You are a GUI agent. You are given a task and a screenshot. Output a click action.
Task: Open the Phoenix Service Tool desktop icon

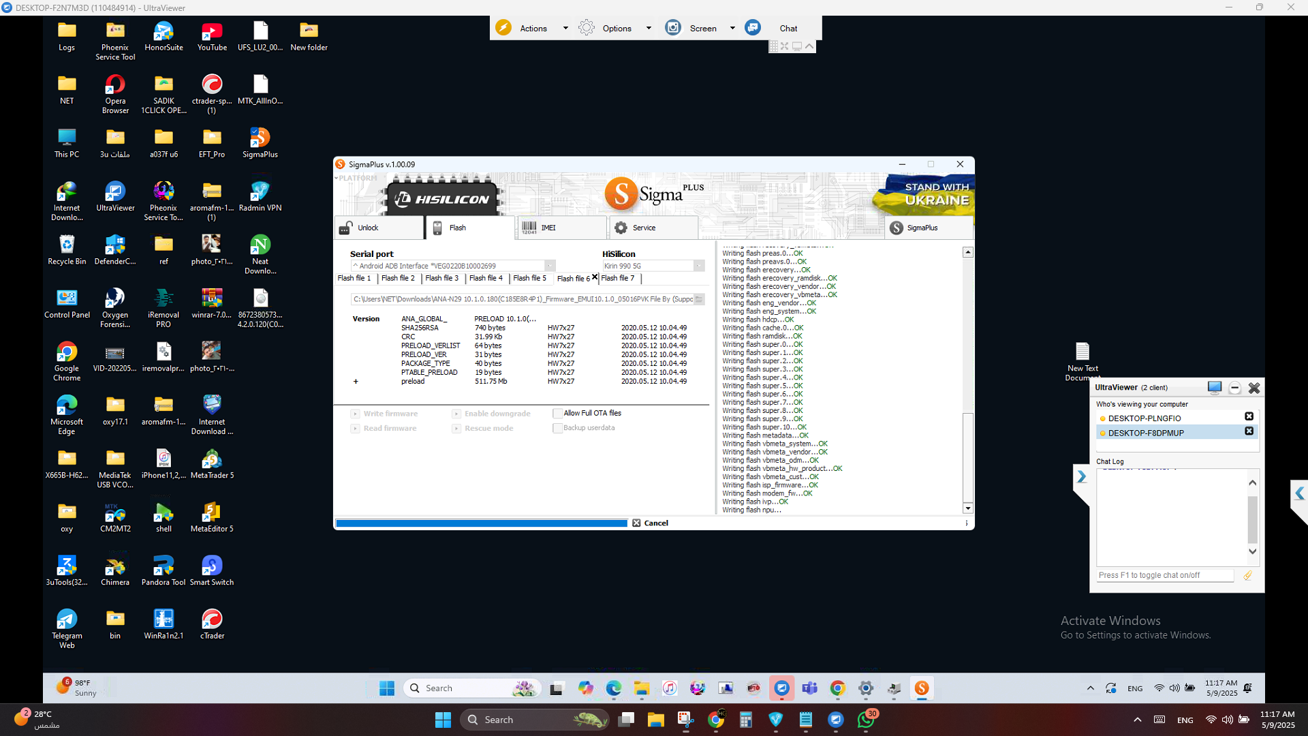115,41
